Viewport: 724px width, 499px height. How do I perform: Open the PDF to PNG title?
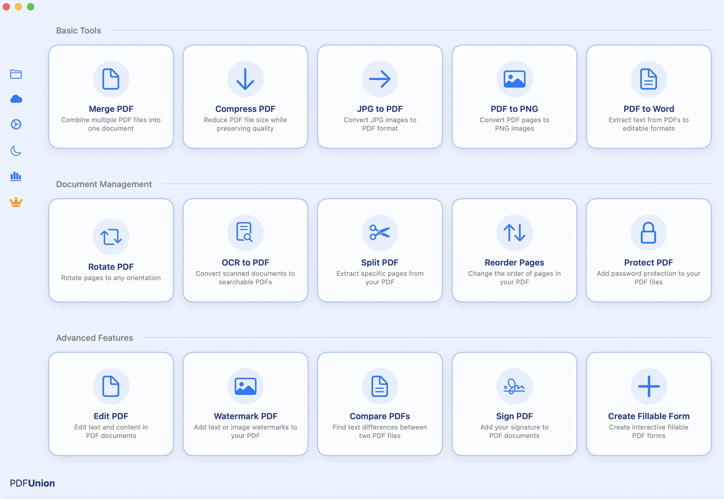(514, 109)
